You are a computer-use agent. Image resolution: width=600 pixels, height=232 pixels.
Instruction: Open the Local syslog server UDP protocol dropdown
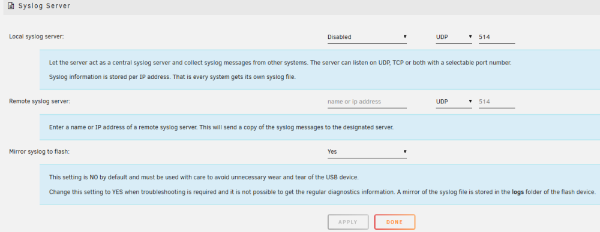tap(454, 37)
